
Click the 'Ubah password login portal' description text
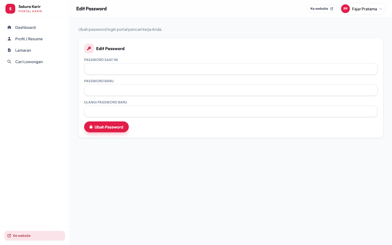[120, 29]
